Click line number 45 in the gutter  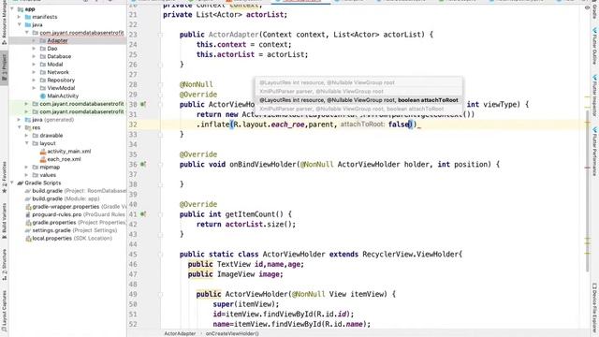click(133, 254)
